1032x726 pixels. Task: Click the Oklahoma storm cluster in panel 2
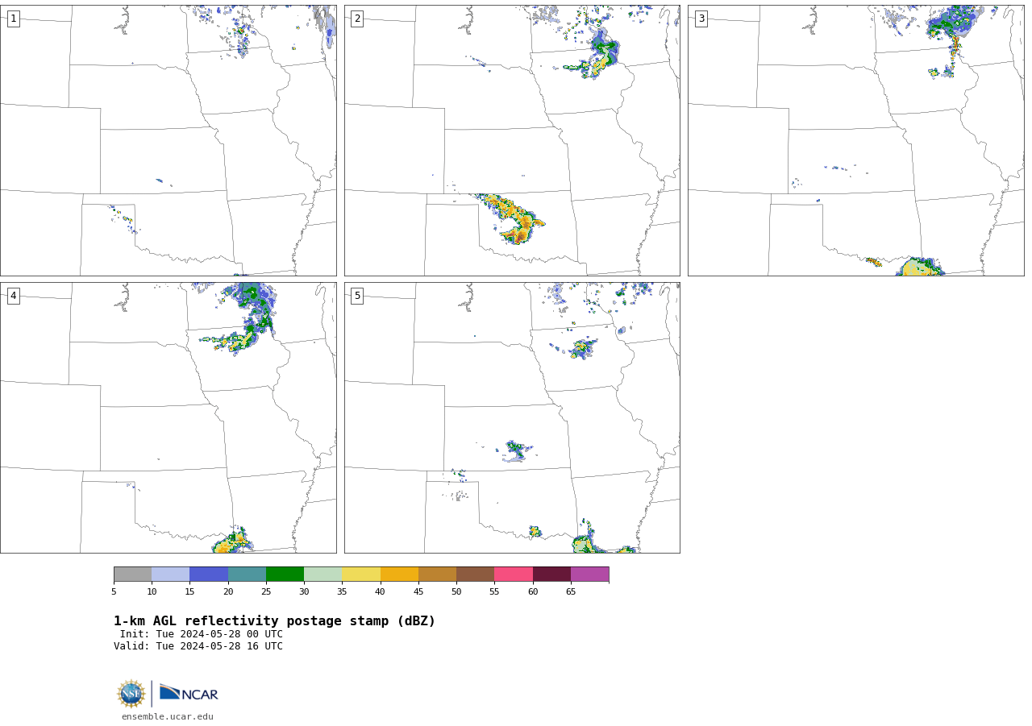[x=512, y=219]
